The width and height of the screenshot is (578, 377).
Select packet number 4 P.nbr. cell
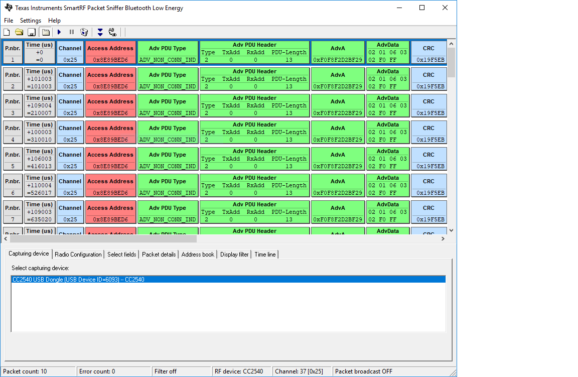(13, 132)
